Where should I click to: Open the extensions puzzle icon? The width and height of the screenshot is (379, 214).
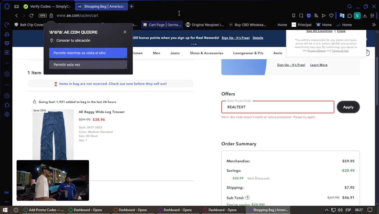pos(350,16)
